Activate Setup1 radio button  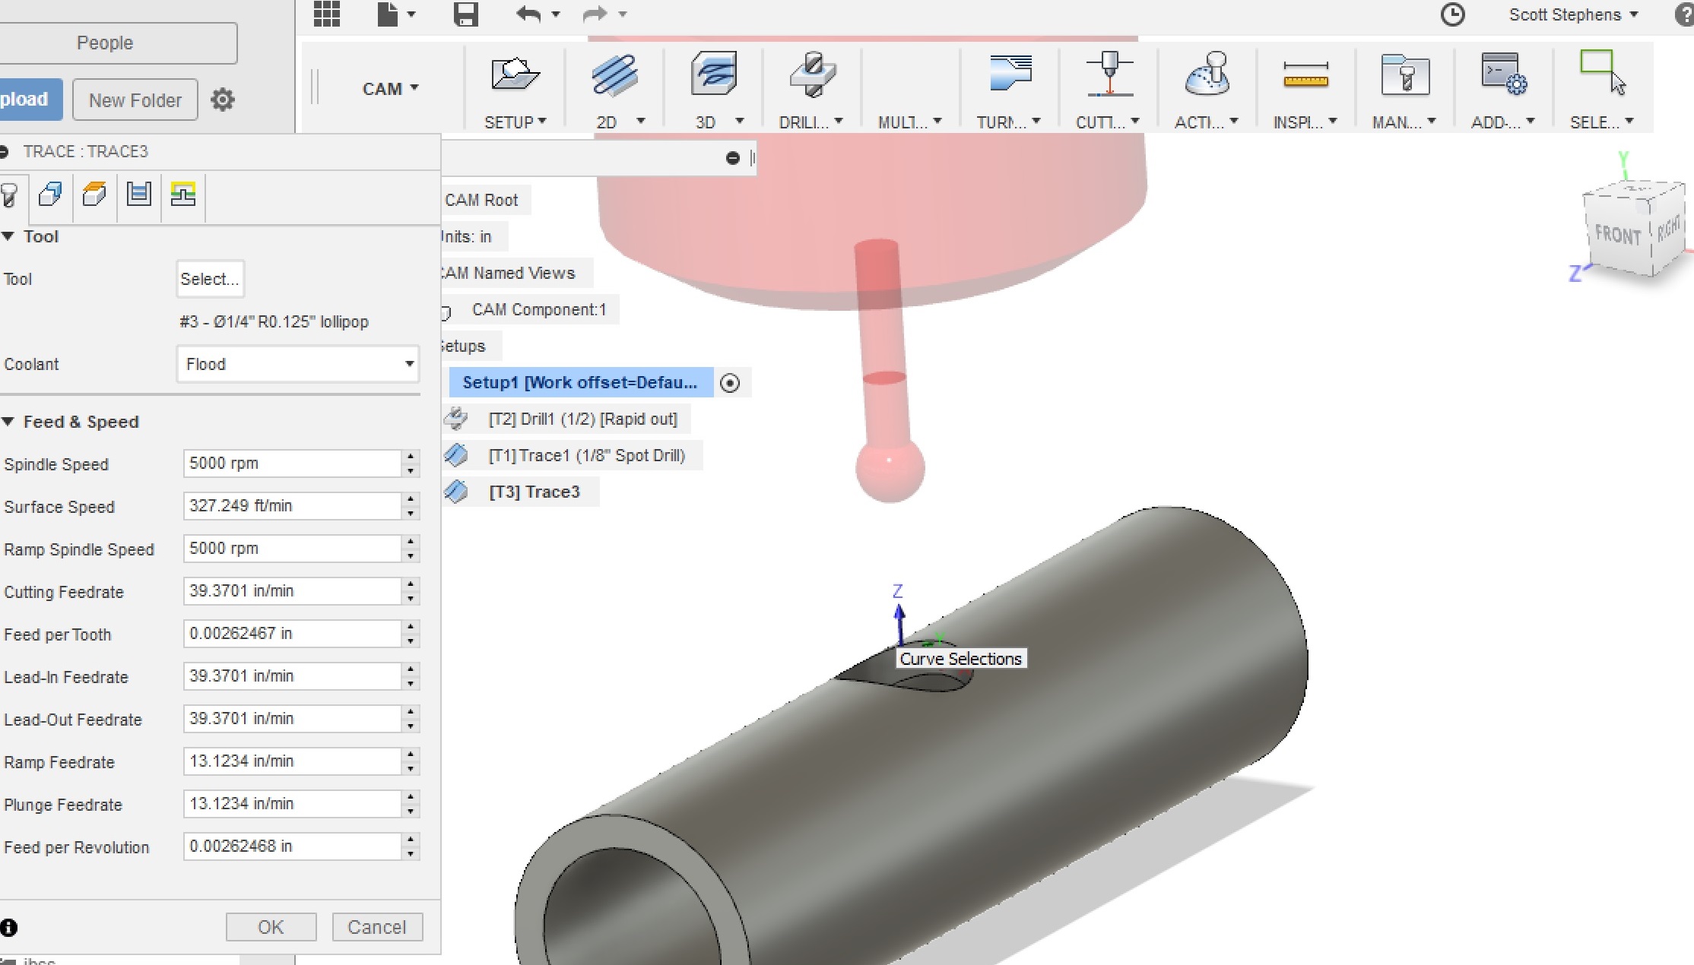[x=730, y=383]
